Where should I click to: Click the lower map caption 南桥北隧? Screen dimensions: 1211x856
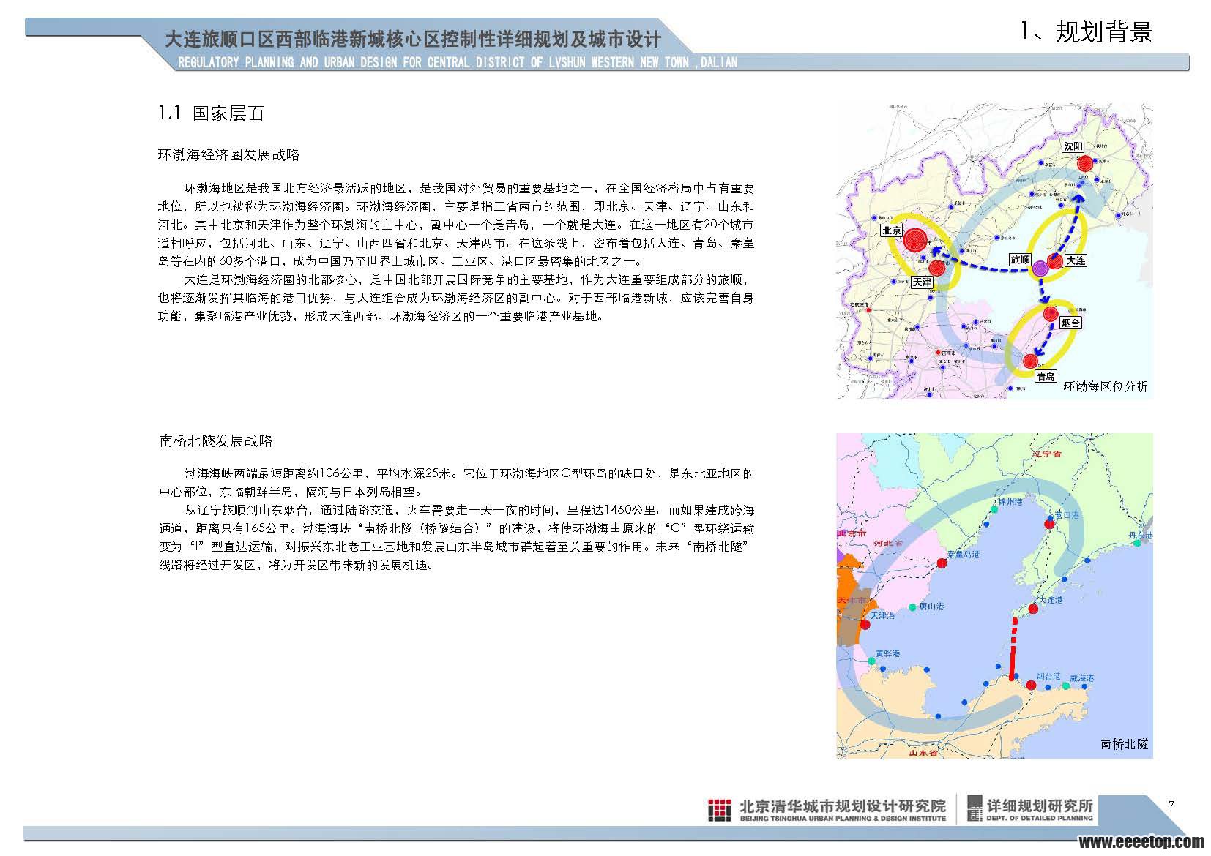click(1125, 744)
